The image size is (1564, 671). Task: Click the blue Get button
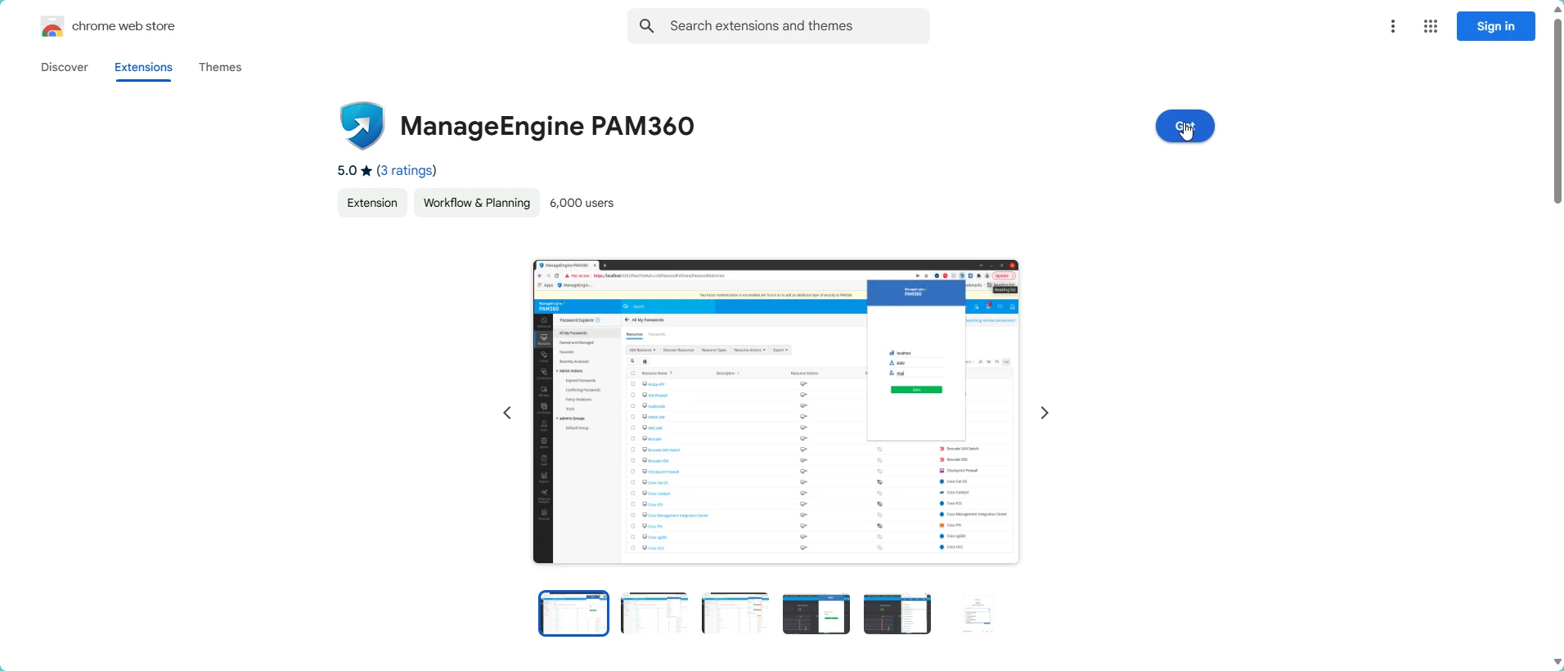tap(1185, 127)
